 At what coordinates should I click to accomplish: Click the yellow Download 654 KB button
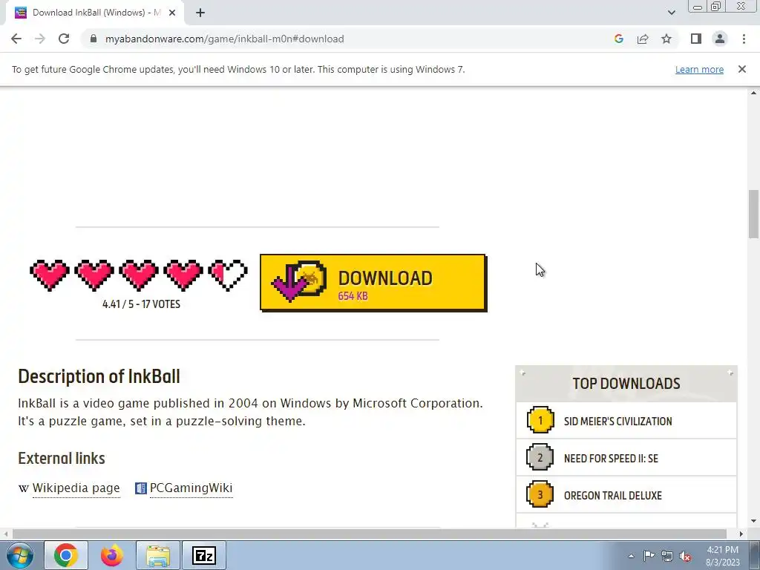(373, 283)
